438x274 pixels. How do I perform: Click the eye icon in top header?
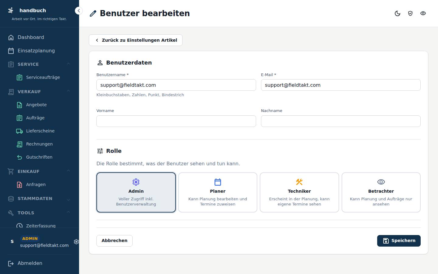click(423, 13)
